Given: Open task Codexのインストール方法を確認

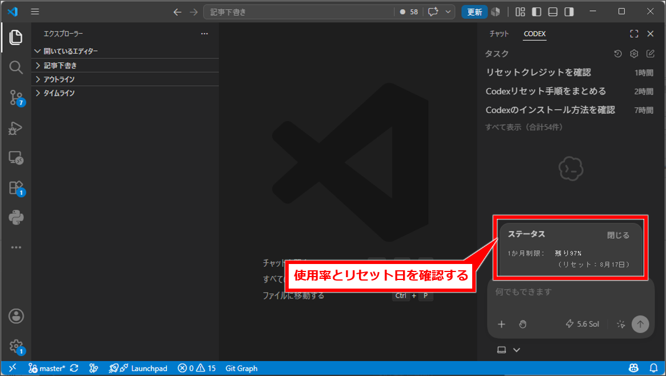Looking at the screenshot, I should [x=569, y=110].
